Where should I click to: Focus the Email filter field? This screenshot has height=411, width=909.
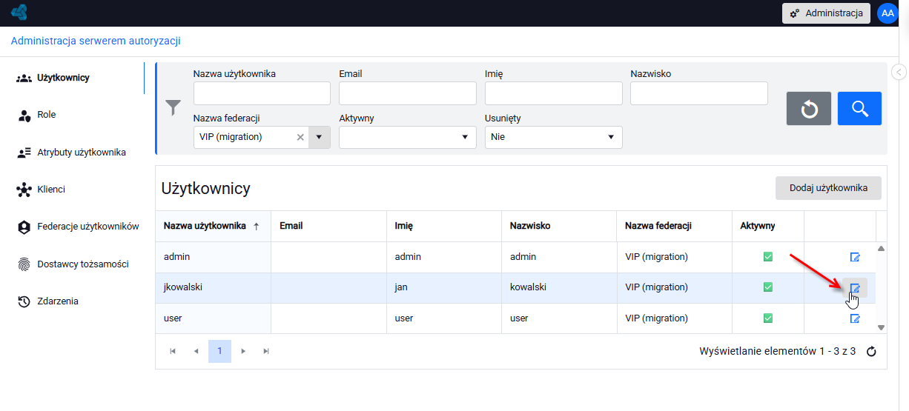(x=408, y=93)
